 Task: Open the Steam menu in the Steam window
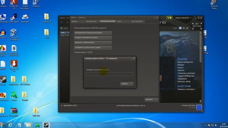[x=62, y=18]
